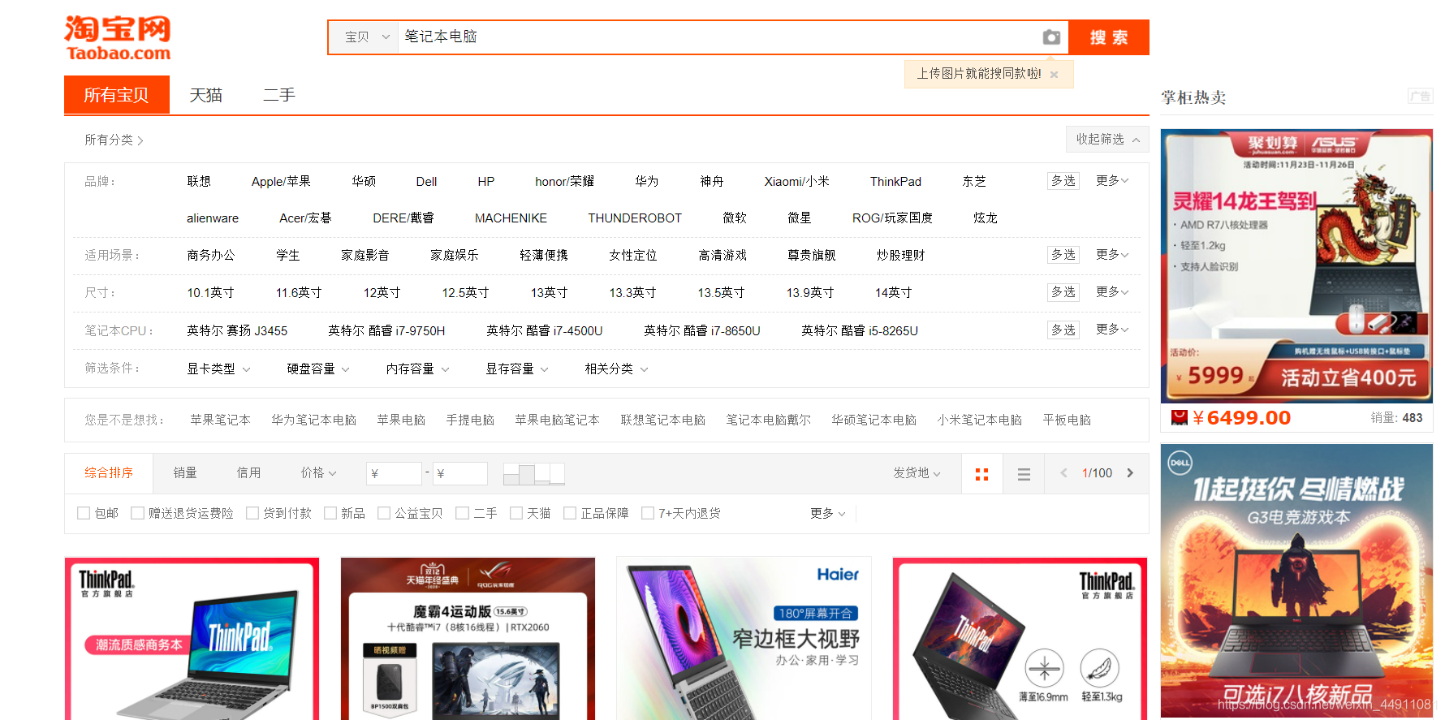Image resolution: width=1445 pixels, height=720 pixels.
Task: Switch to the 二手 tab
Action: coord(279,95)
